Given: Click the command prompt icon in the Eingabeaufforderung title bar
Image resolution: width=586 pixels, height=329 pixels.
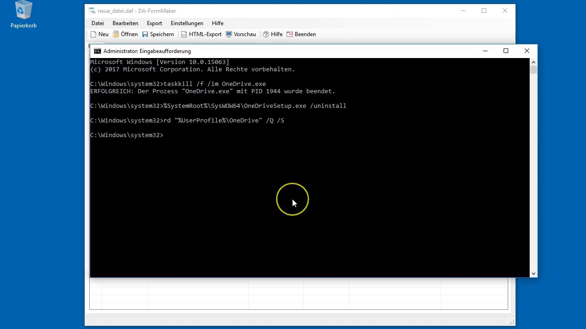Looking at the screenshot, I should (x=97, y=51).
